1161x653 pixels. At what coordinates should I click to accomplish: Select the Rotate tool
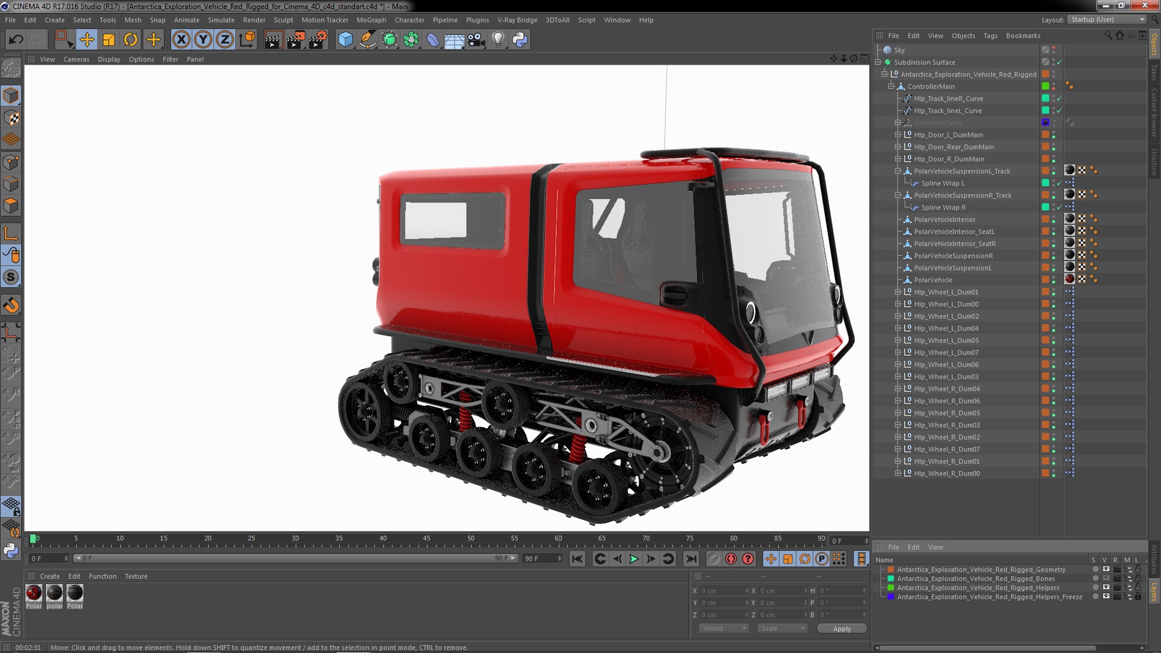(131, 40)
